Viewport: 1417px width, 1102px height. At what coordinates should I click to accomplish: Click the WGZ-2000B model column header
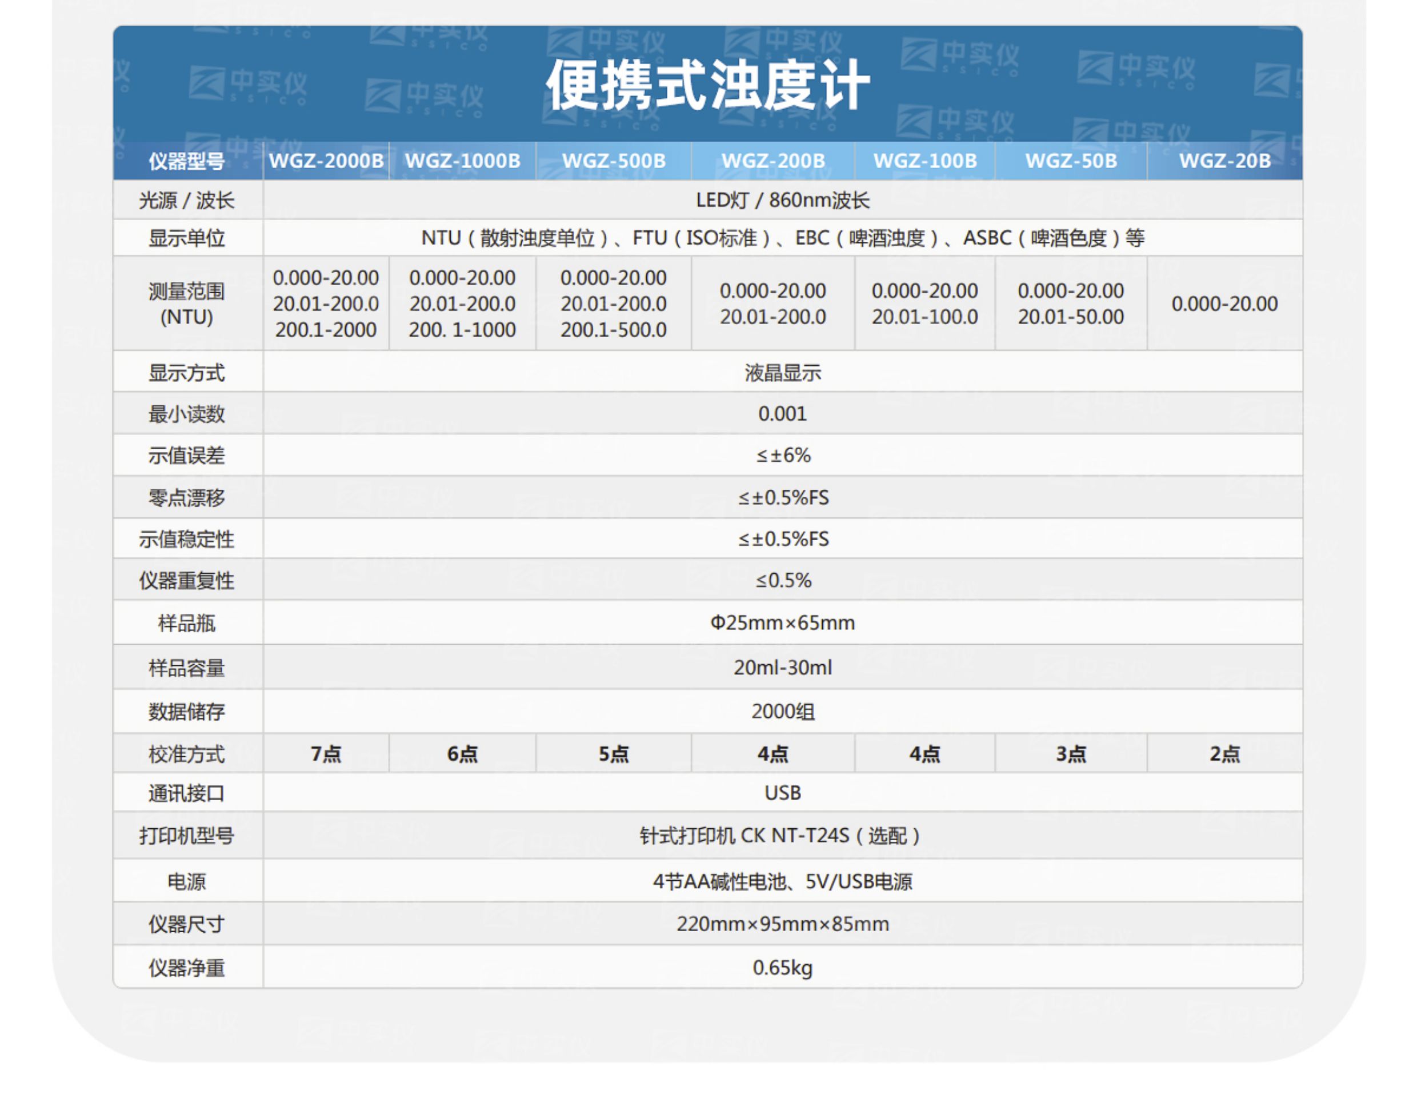coord(326,161)
